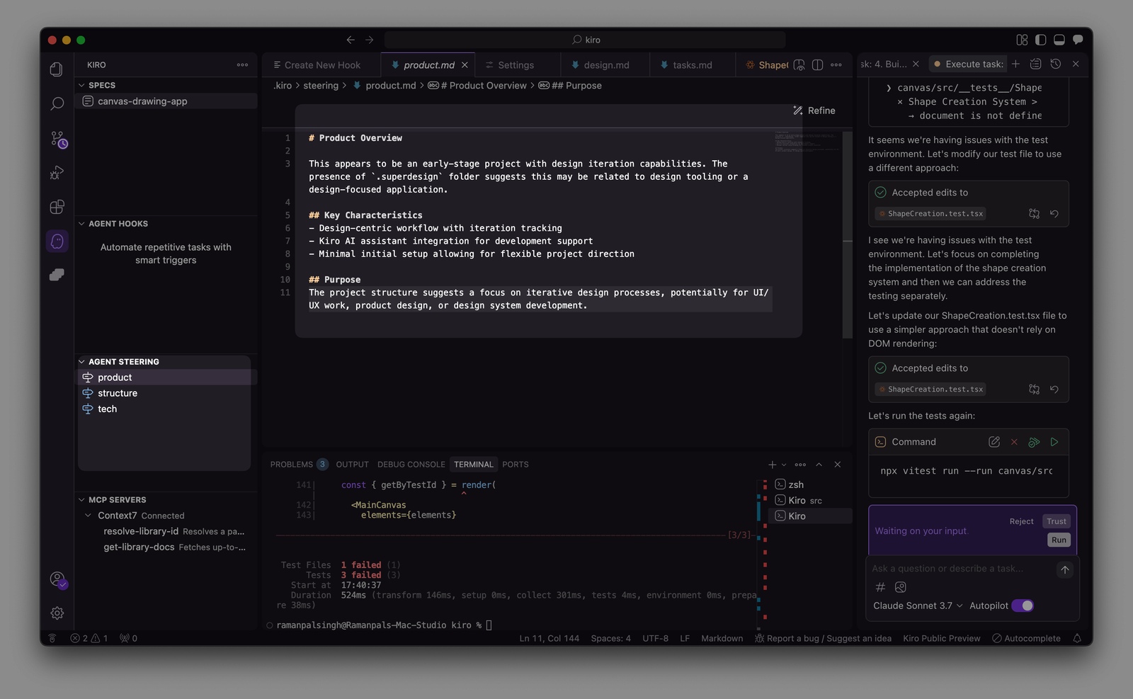Open the Run and Debug view
The image size is (1133, 699).
click(x=57, y=172)
